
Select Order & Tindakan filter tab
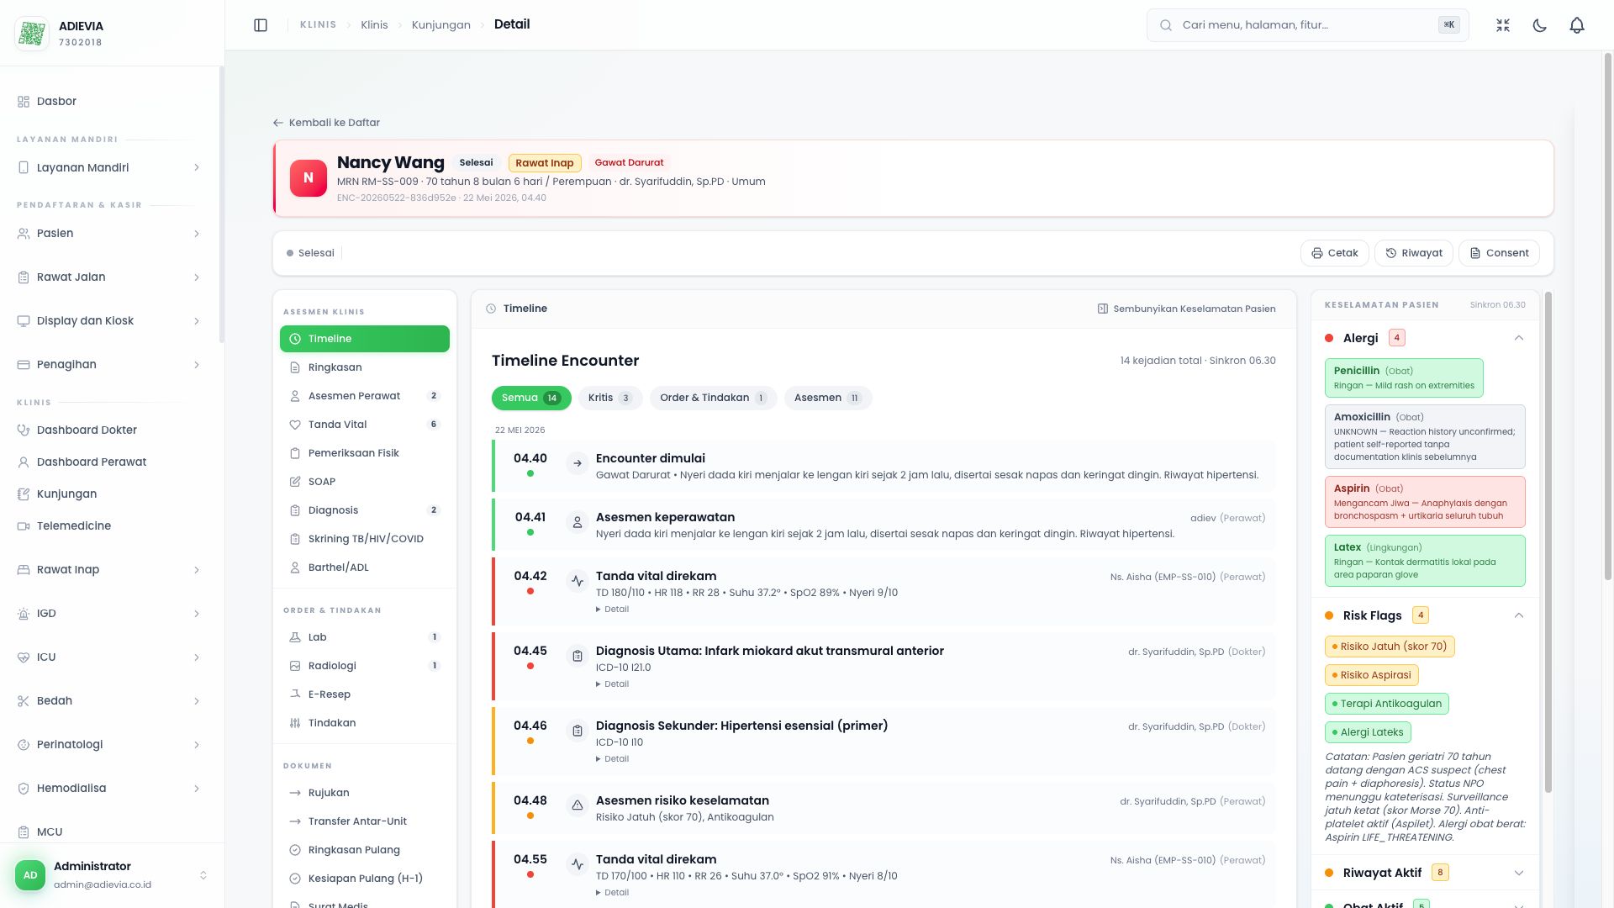point(714,398)
